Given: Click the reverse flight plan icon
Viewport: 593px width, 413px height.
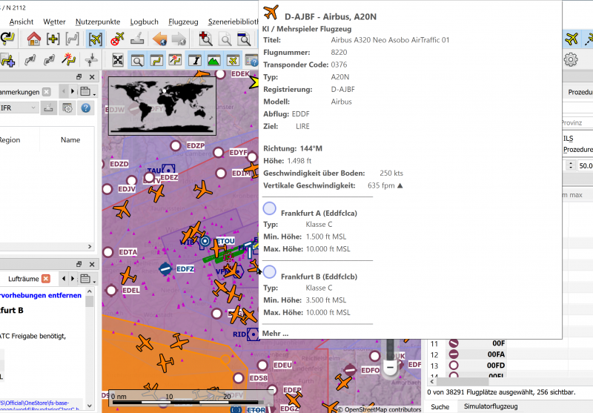Looking at the screenshot, I should [49, 60].
